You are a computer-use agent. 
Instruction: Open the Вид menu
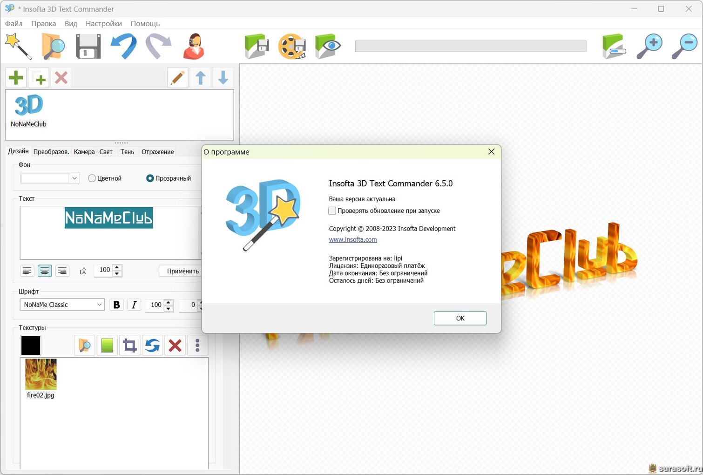tap(71, 24)
